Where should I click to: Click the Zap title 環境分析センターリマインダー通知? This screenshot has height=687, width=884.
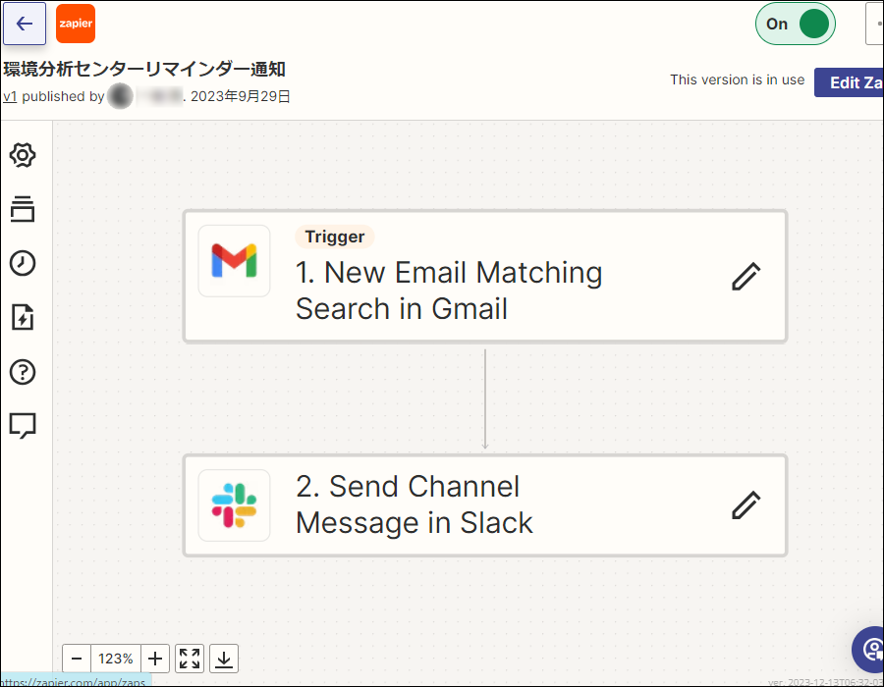(144, 69)
